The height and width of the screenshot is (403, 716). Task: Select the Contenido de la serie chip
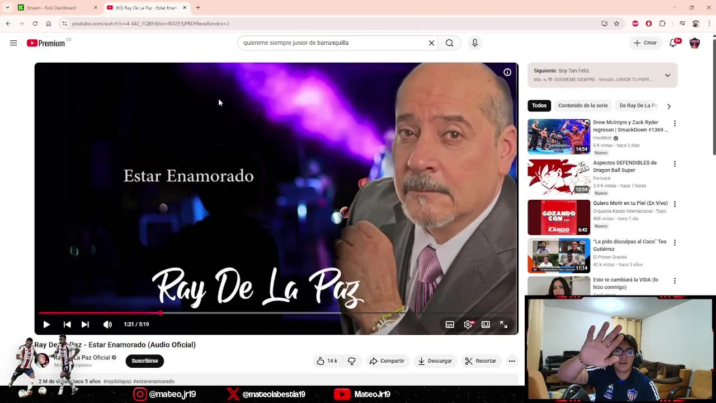point(583,105)
